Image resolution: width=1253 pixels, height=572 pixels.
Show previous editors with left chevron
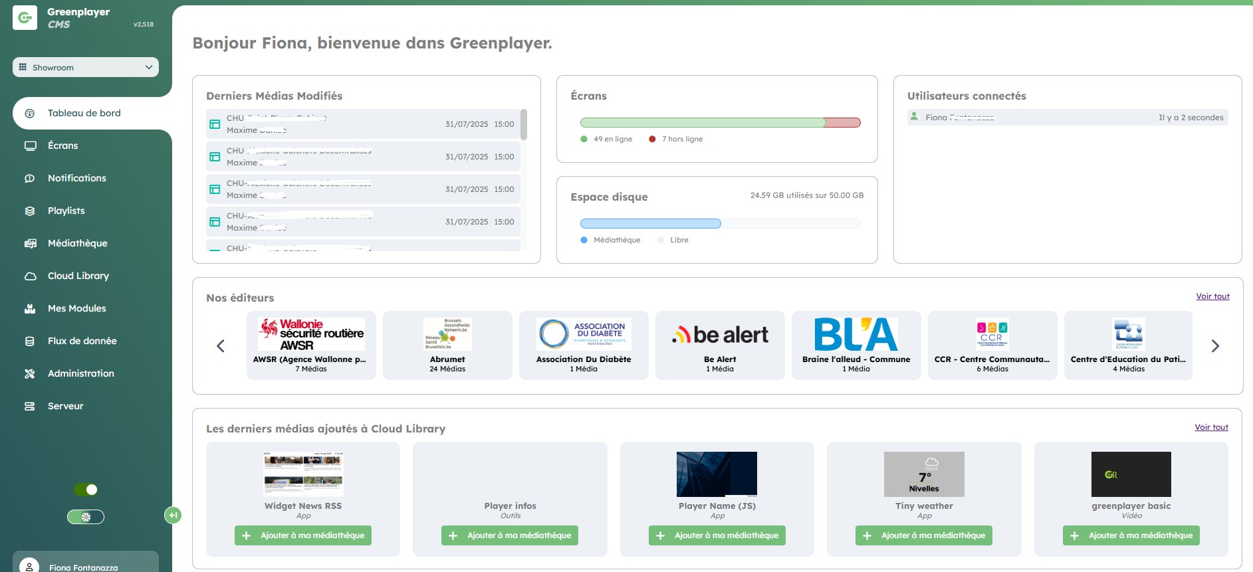point(221,345)
